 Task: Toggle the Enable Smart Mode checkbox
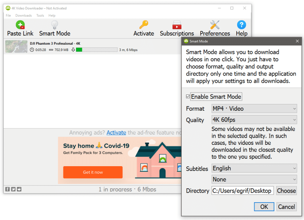188,97
